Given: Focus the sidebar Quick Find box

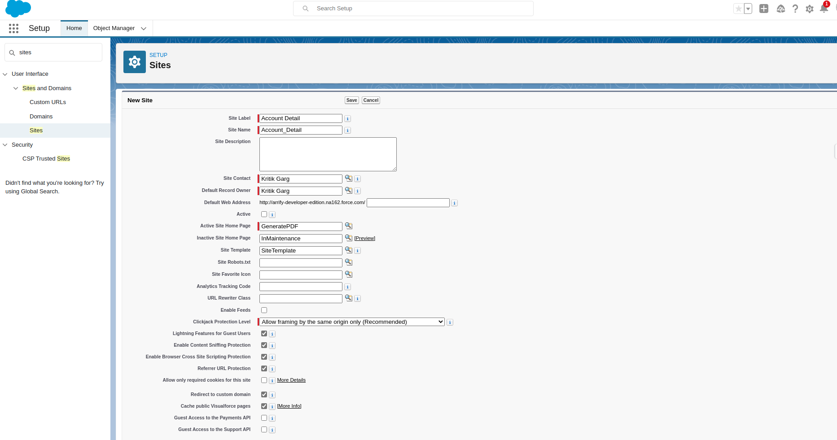Looking at the screenshot, I should coord(53,52).
